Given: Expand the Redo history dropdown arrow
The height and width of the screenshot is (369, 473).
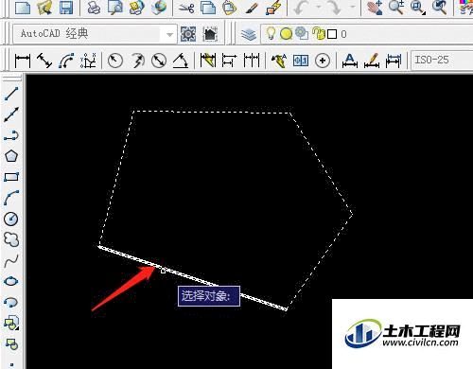Looking at the screenshot, I should (x=353, y=7).
